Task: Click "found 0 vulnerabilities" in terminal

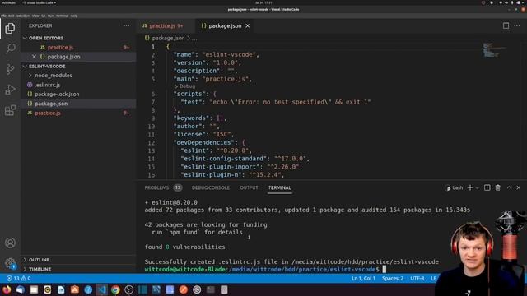Action: pyautogui.click(x=184, y=247)
